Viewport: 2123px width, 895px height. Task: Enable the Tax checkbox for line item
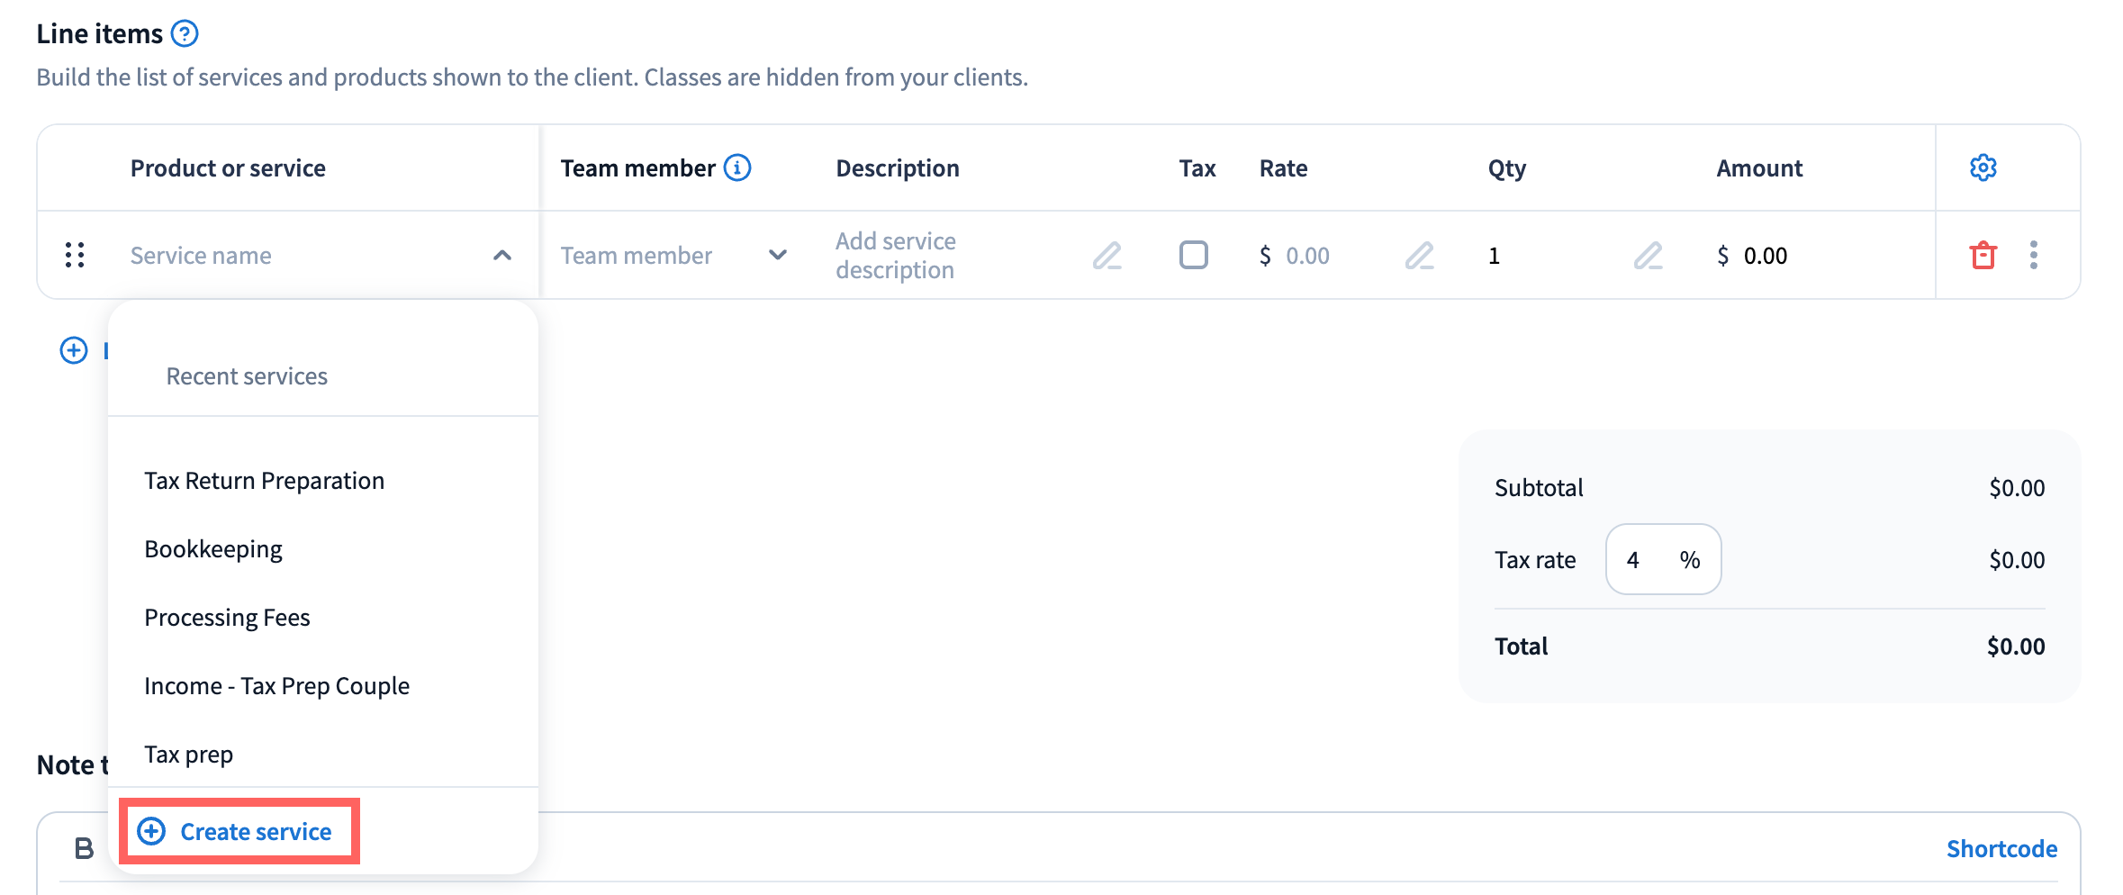1194,256
